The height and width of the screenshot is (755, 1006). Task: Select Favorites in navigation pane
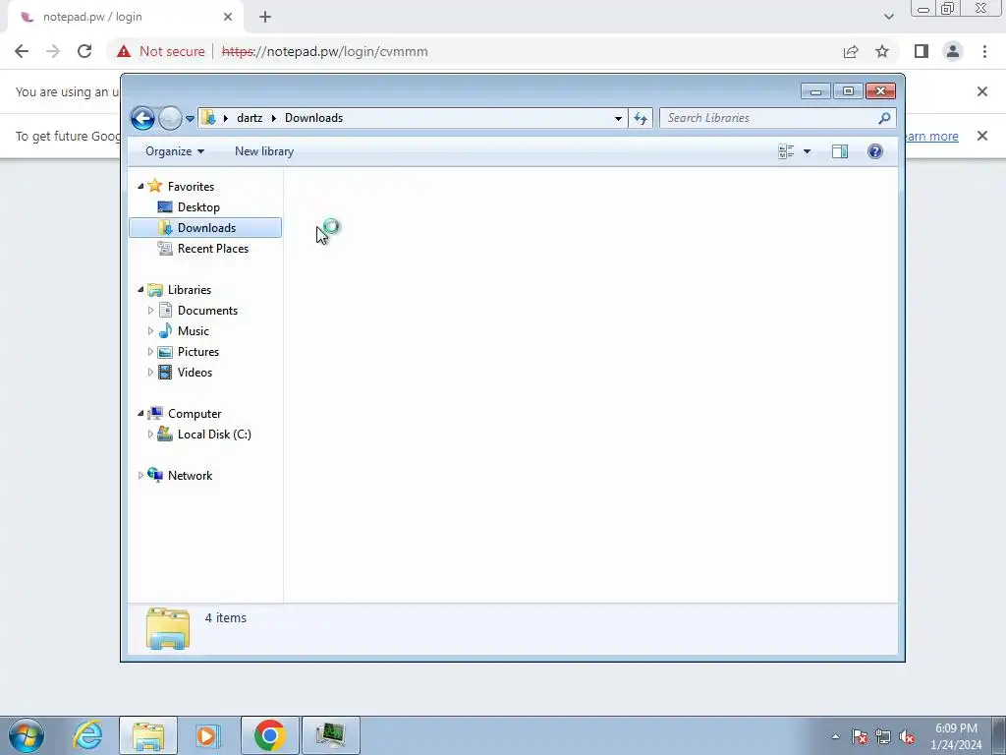[x=191, y=186]
